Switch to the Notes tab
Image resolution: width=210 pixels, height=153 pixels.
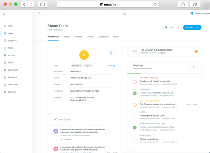tap(116, 37)
